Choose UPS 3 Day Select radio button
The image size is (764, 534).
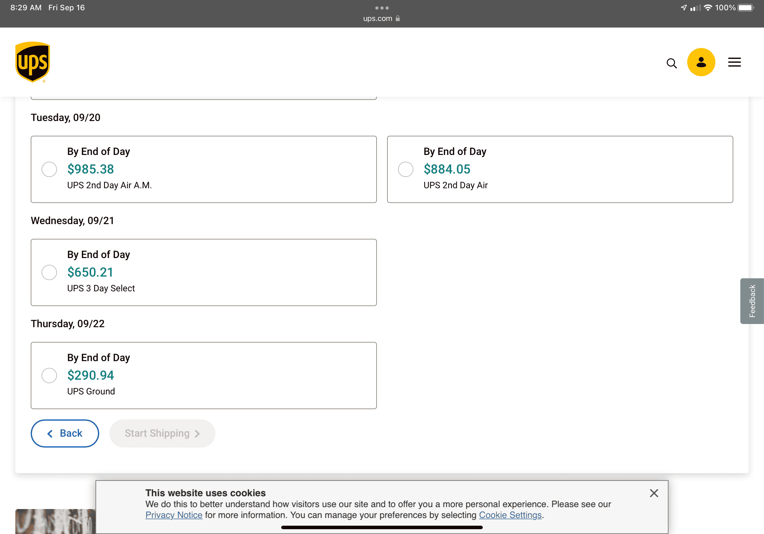click(x=49, y=273)
